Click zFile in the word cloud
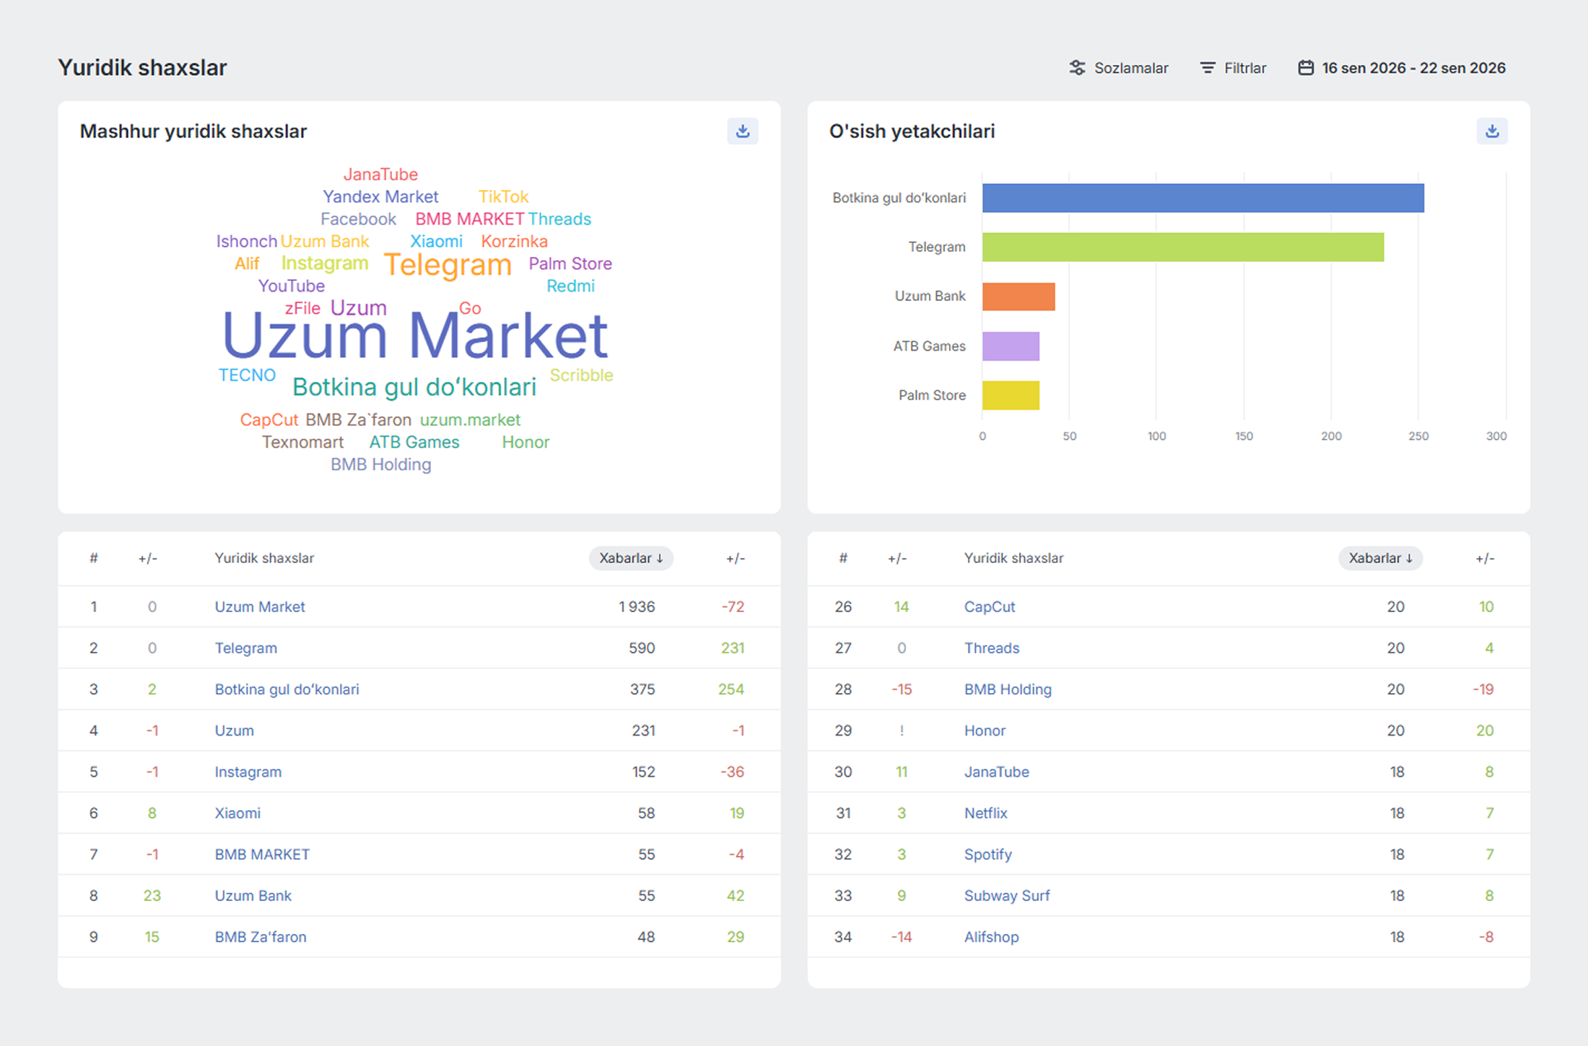1588x1046 pixels. pos(302,308)
